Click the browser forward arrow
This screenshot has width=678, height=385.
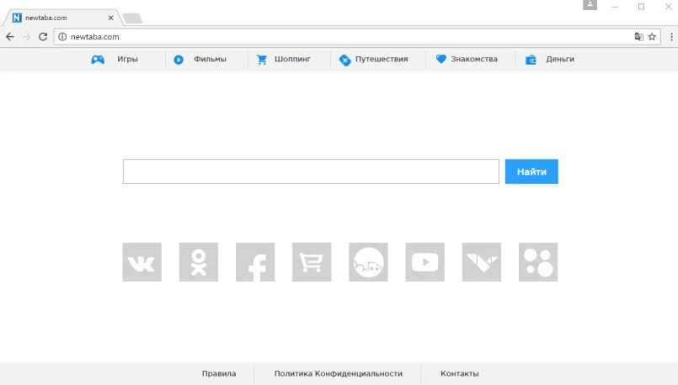(x=26, y=37)
